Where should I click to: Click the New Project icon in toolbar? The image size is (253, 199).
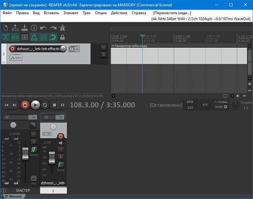pos(6,28)
